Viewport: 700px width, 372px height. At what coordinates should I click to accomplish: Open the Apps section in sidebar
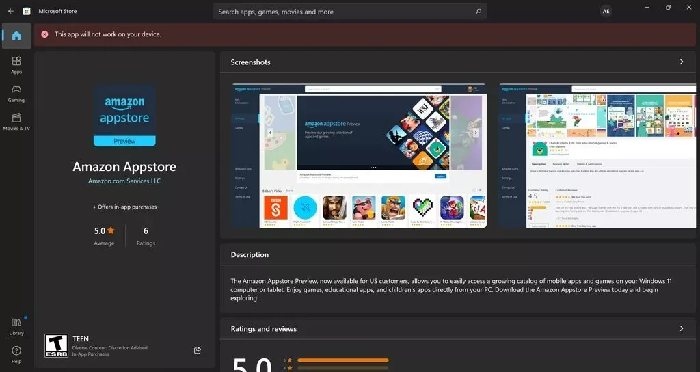[16, 65]
